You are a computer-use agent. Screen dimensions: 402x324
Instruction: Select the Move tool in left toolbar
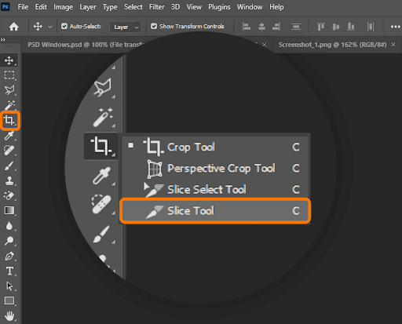(9, 60)
